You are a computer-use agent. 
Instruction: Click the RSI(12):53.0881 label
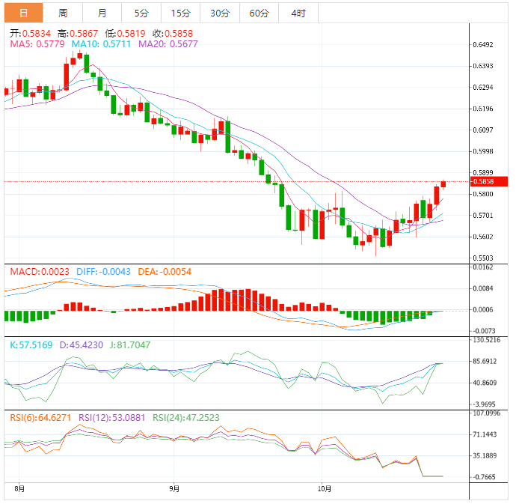click(112, 418)
